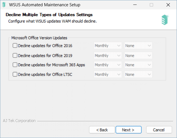Expand None dropdown for Office 2019
The height and width of the screenshot is (138, 177).
coord(138,55)
